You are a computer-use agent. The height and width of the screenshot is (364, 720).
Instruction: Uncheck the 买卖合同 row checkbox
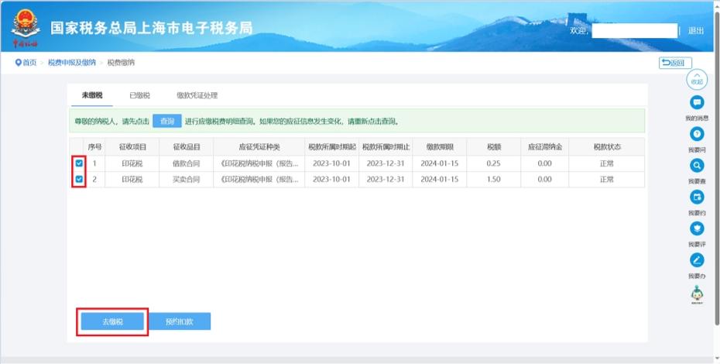click(x=79, y=179)
